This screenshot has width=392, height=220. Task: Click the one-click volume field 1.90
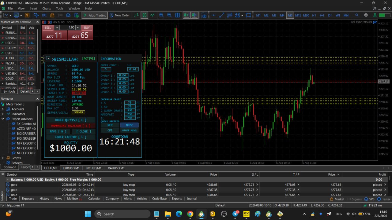(x=67, y=28)
